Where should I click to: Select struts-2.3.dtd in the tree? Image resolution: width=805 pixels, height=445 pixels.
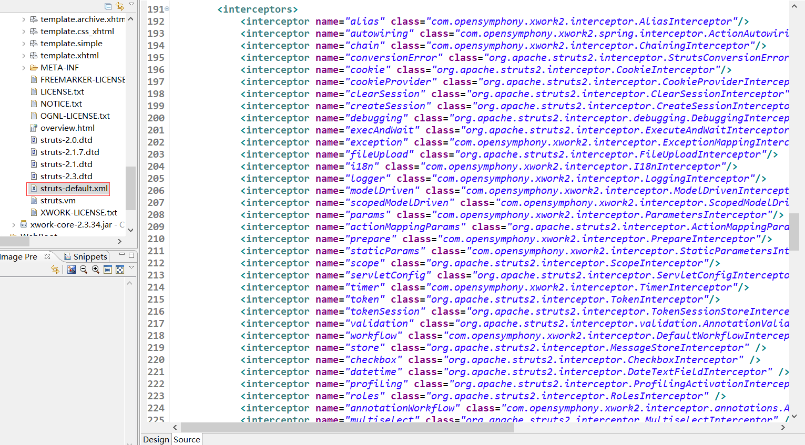[66, 177]
